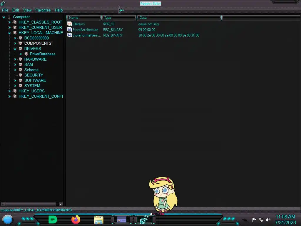301x226 pixels.
Task: Click the DriverDatabase folder icon
Action: coord(26,54)
